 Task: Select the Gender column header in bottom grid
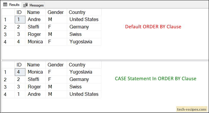[56, 65]
